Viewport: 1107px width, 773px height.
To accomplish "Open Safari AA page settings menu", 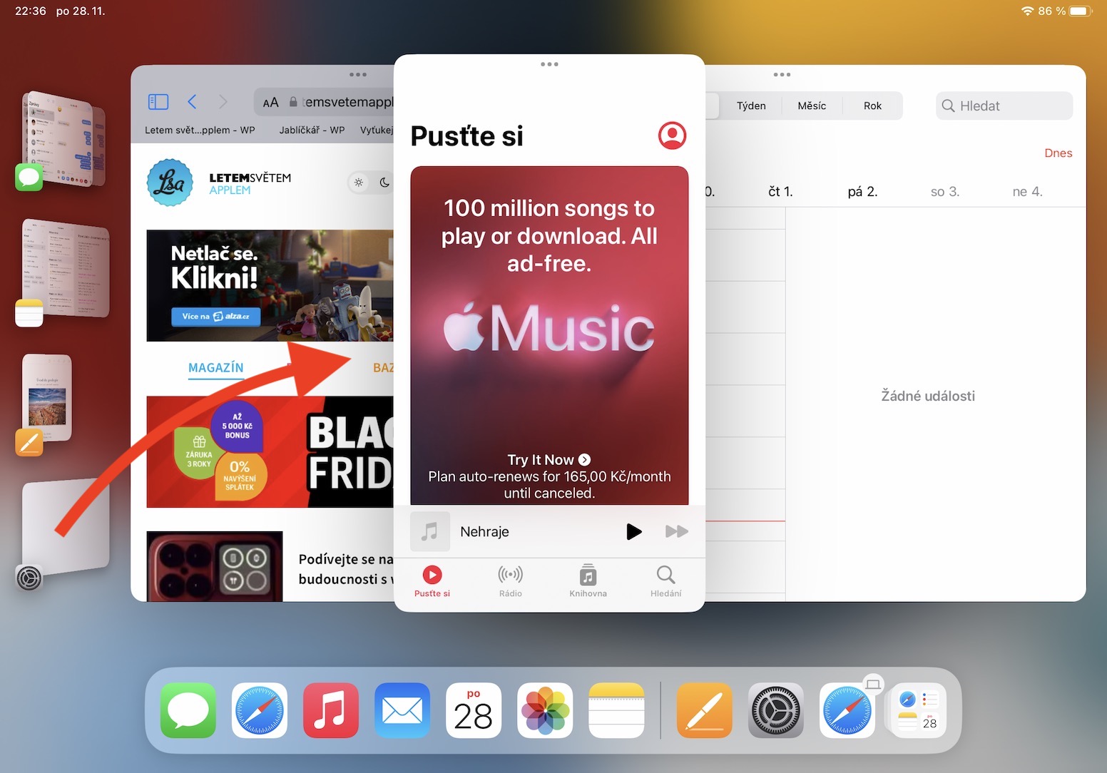I will coord(270,103).
